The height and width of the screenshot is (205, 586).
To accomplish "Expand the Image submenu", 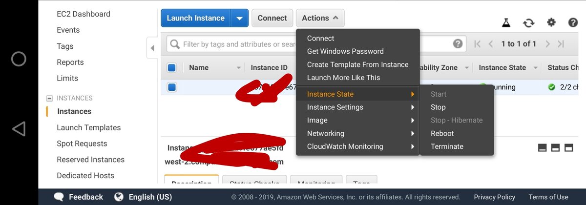I will click(358, 121).
